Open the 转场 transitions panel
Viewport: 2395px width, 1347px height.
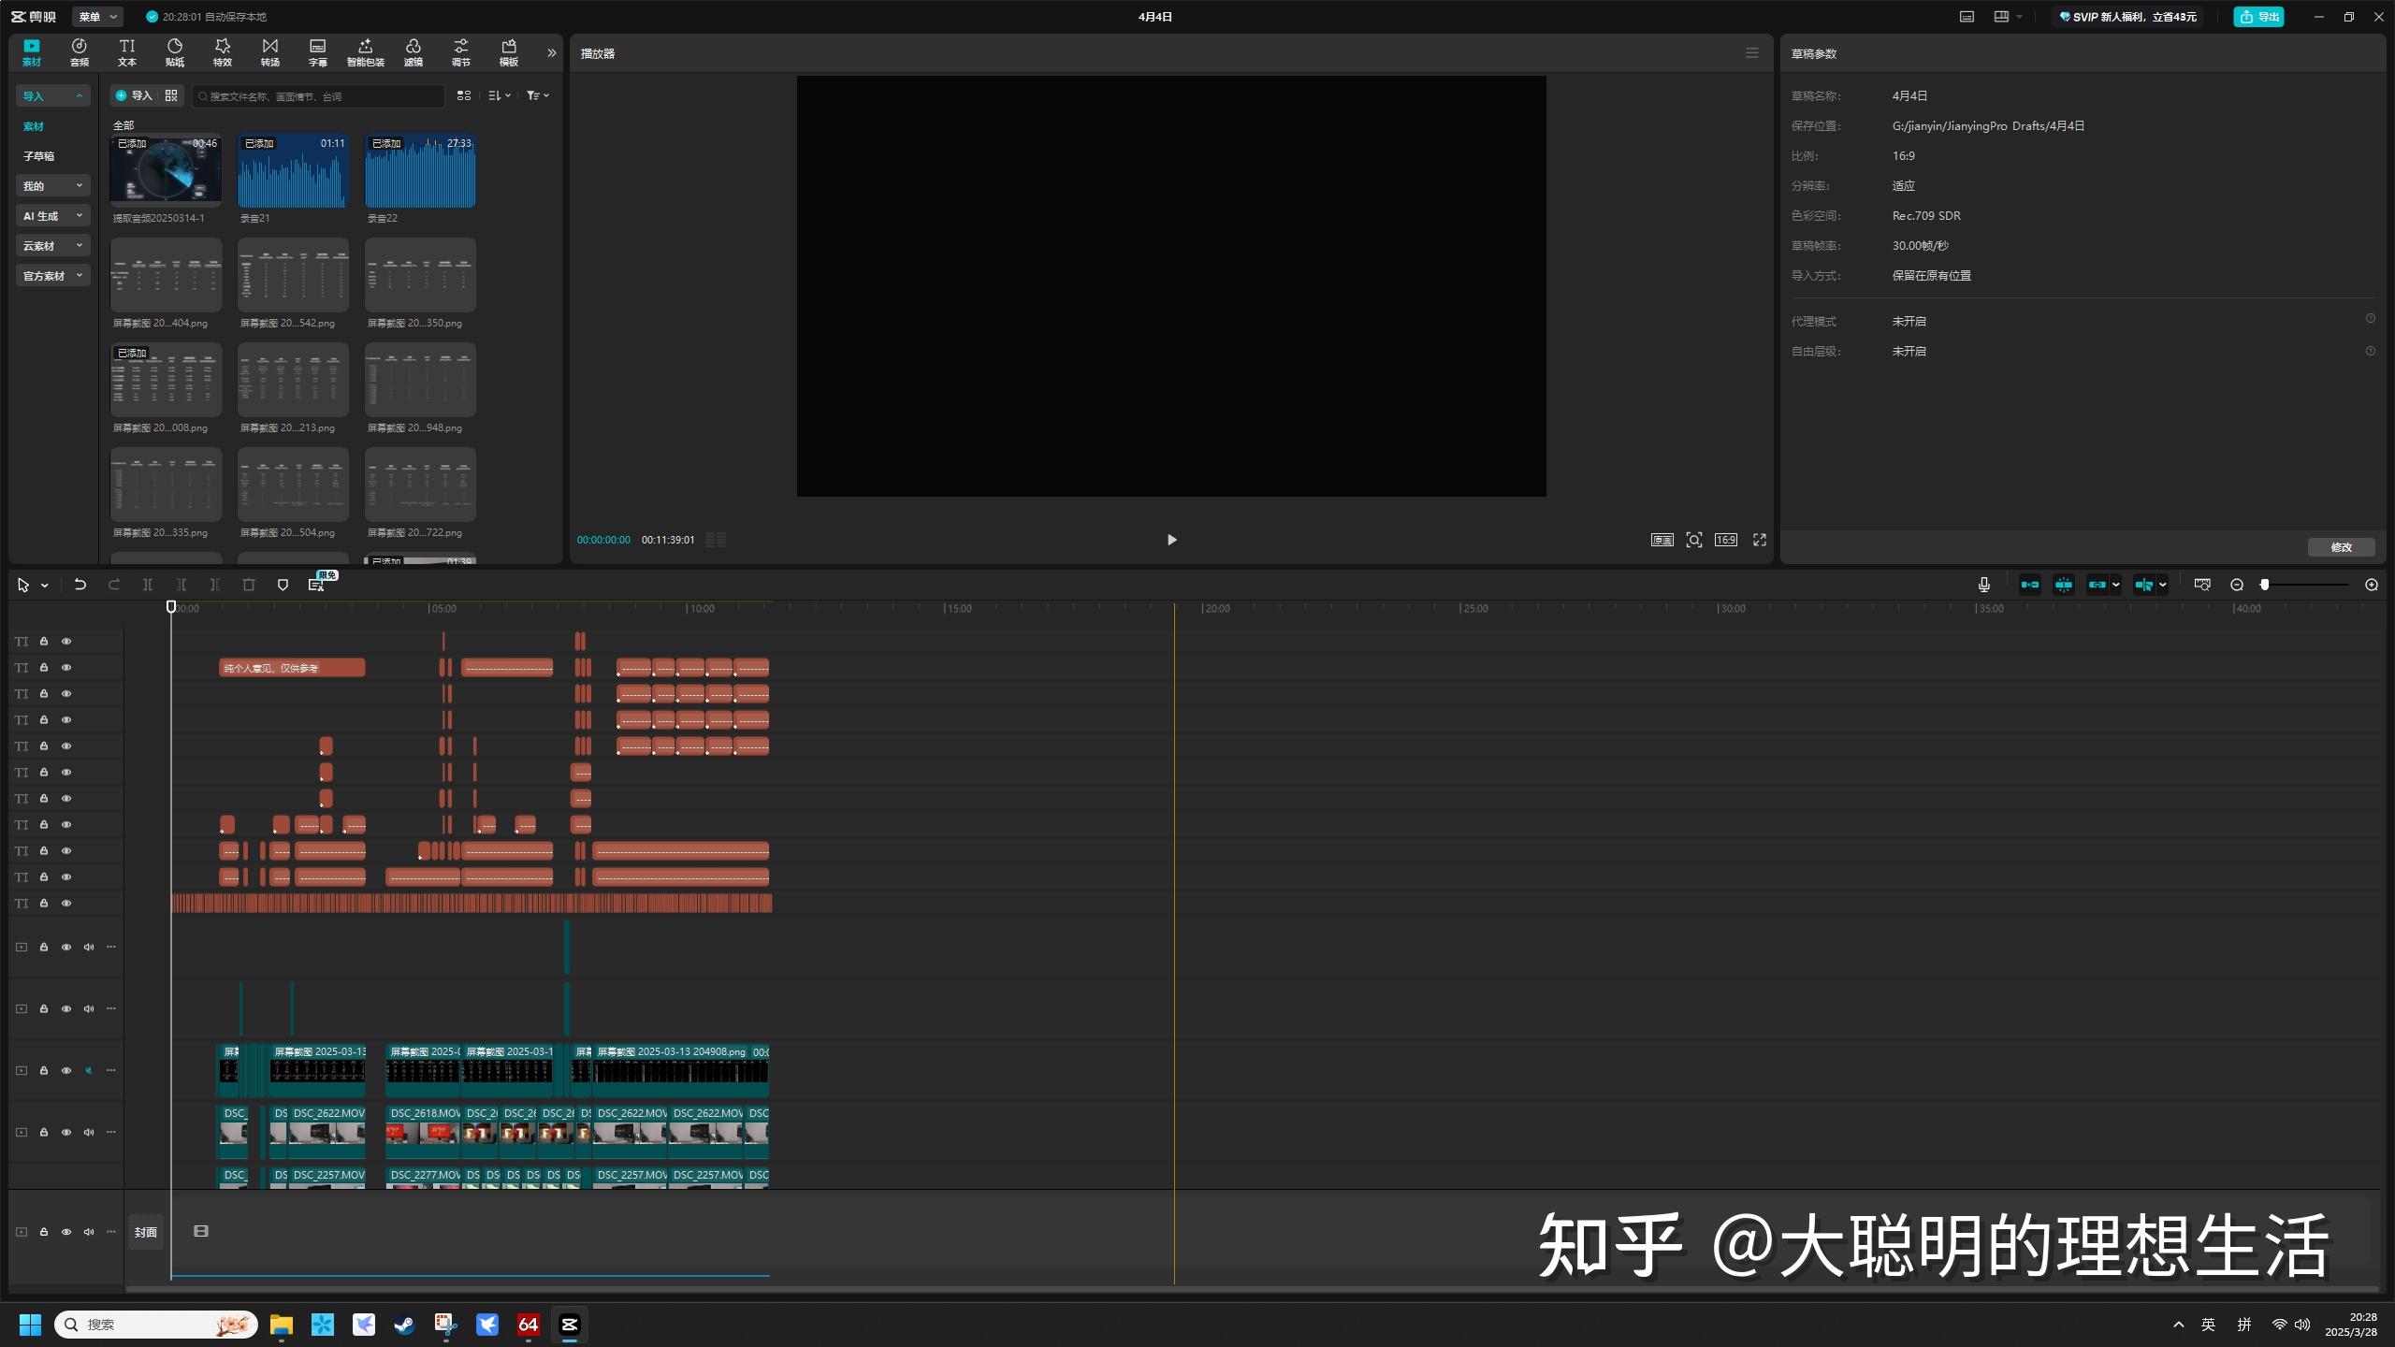click(269, 51)
